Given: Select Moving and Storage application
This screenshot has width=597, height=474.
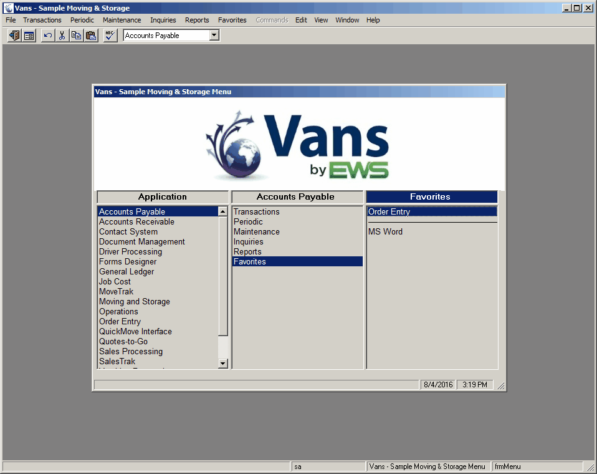Looking at the screenshot, I should click(158, 301).
